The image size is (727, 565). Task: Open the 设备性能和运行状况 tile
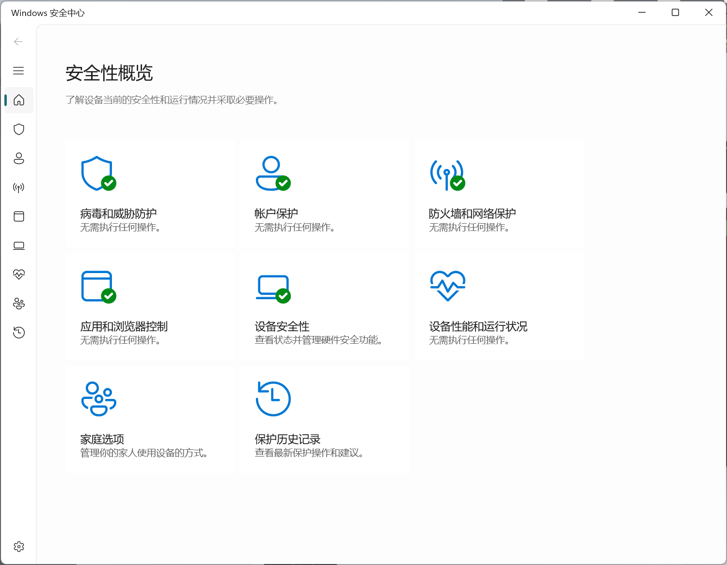click(x=499, y=307)
